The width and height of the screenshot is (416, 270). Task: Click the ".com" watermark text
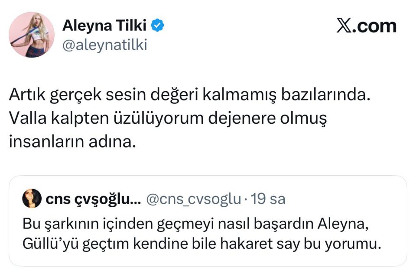tap(375, 26)
